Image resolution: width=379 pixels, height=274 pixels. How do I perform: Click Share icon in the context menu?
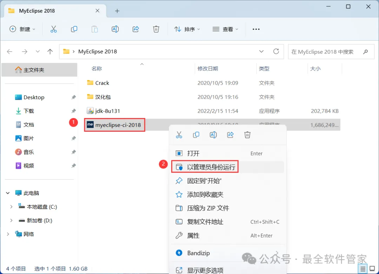point(230,135)
